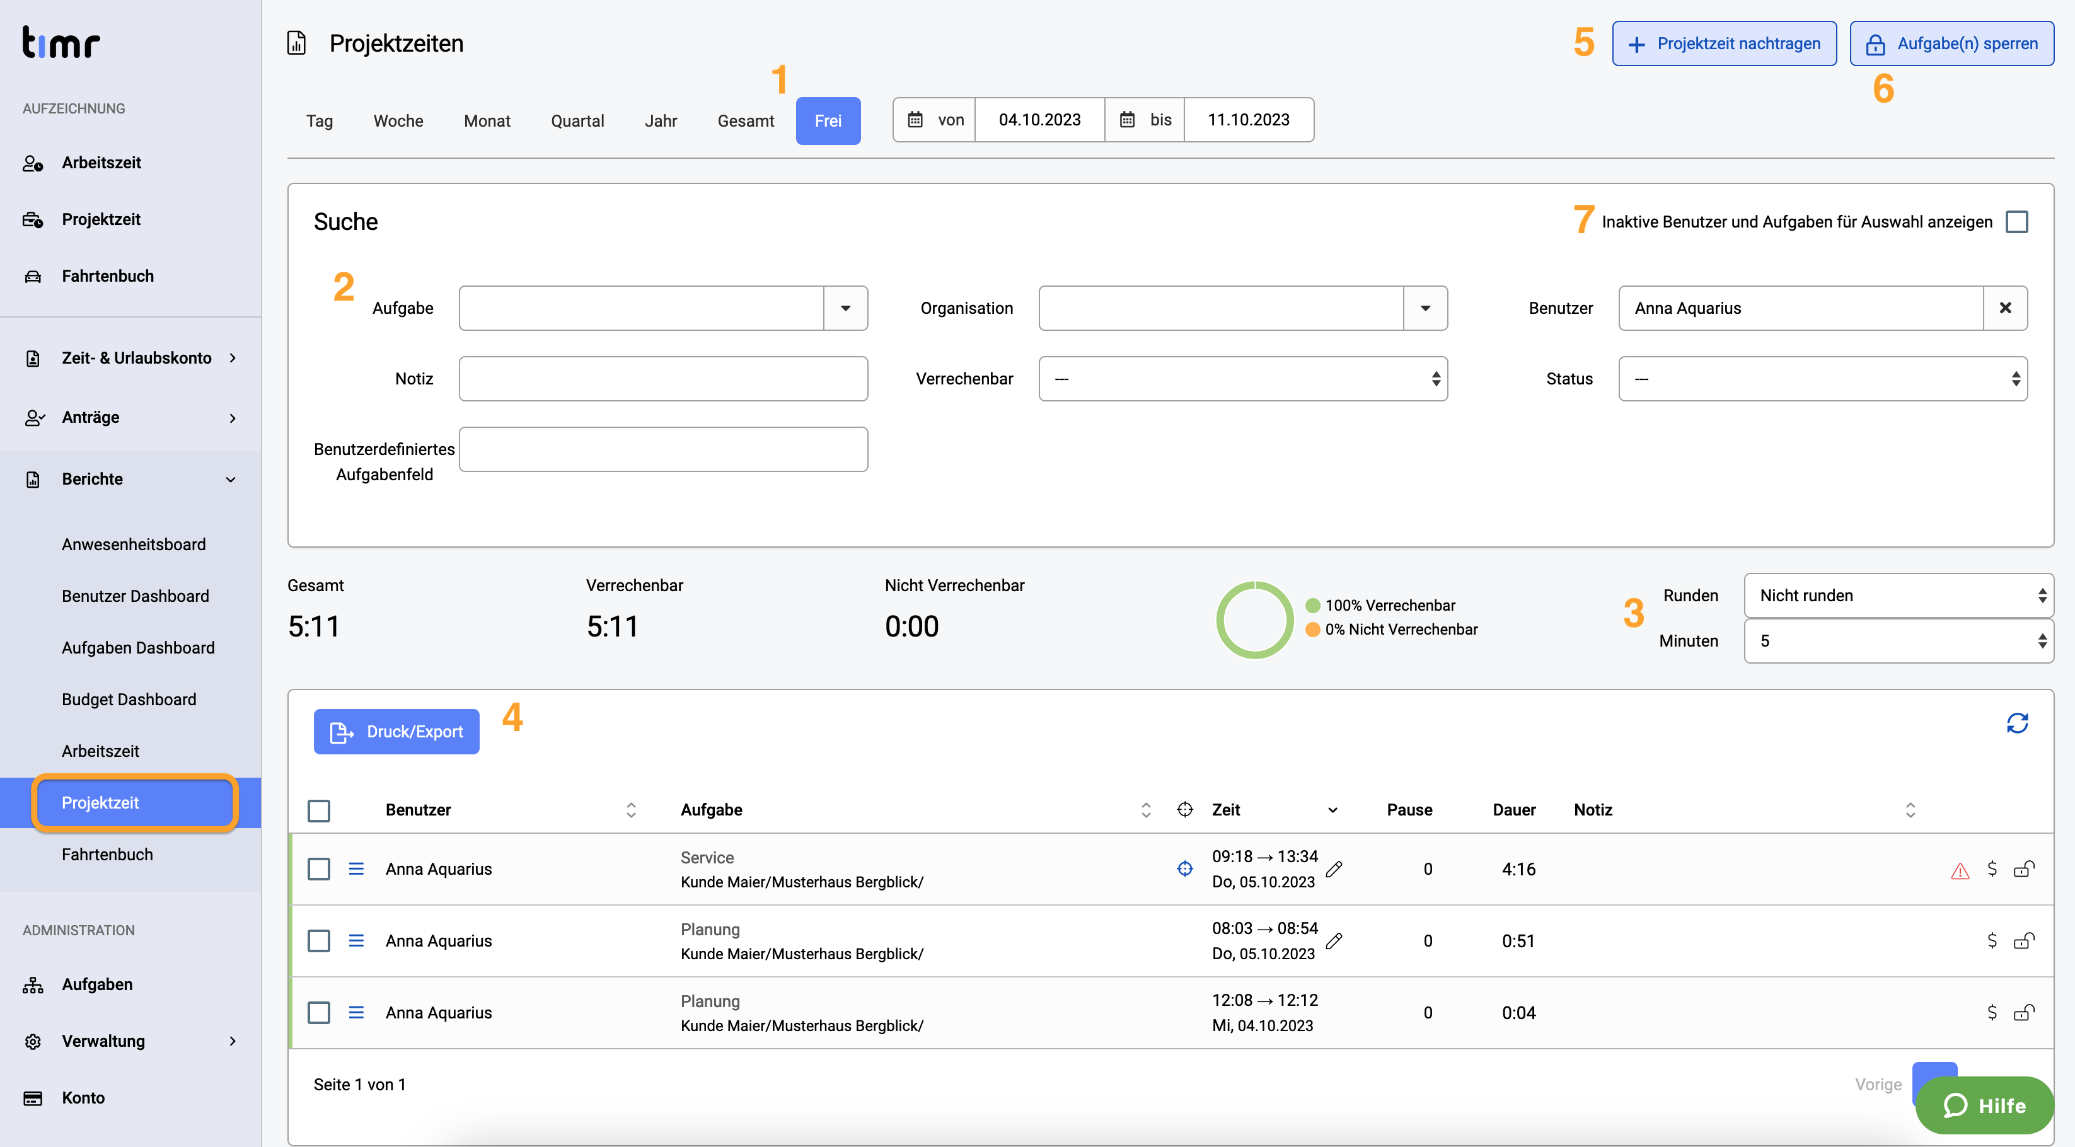2075x1147 pixels.
Task: Expand Zeit- & Urlaubskonto menu
Action: tap(130, 357)
